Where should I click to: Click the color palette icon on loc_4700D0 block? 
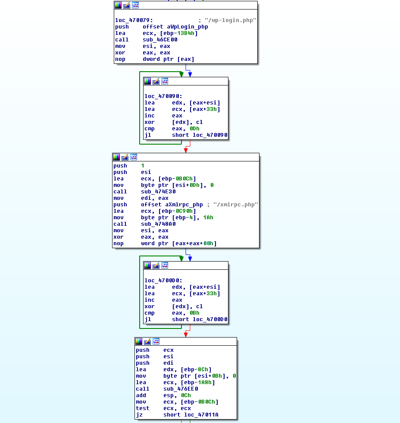[147, 265]
